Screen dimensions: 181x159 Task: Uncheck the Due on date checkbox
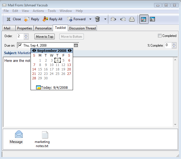pos(20,45)
